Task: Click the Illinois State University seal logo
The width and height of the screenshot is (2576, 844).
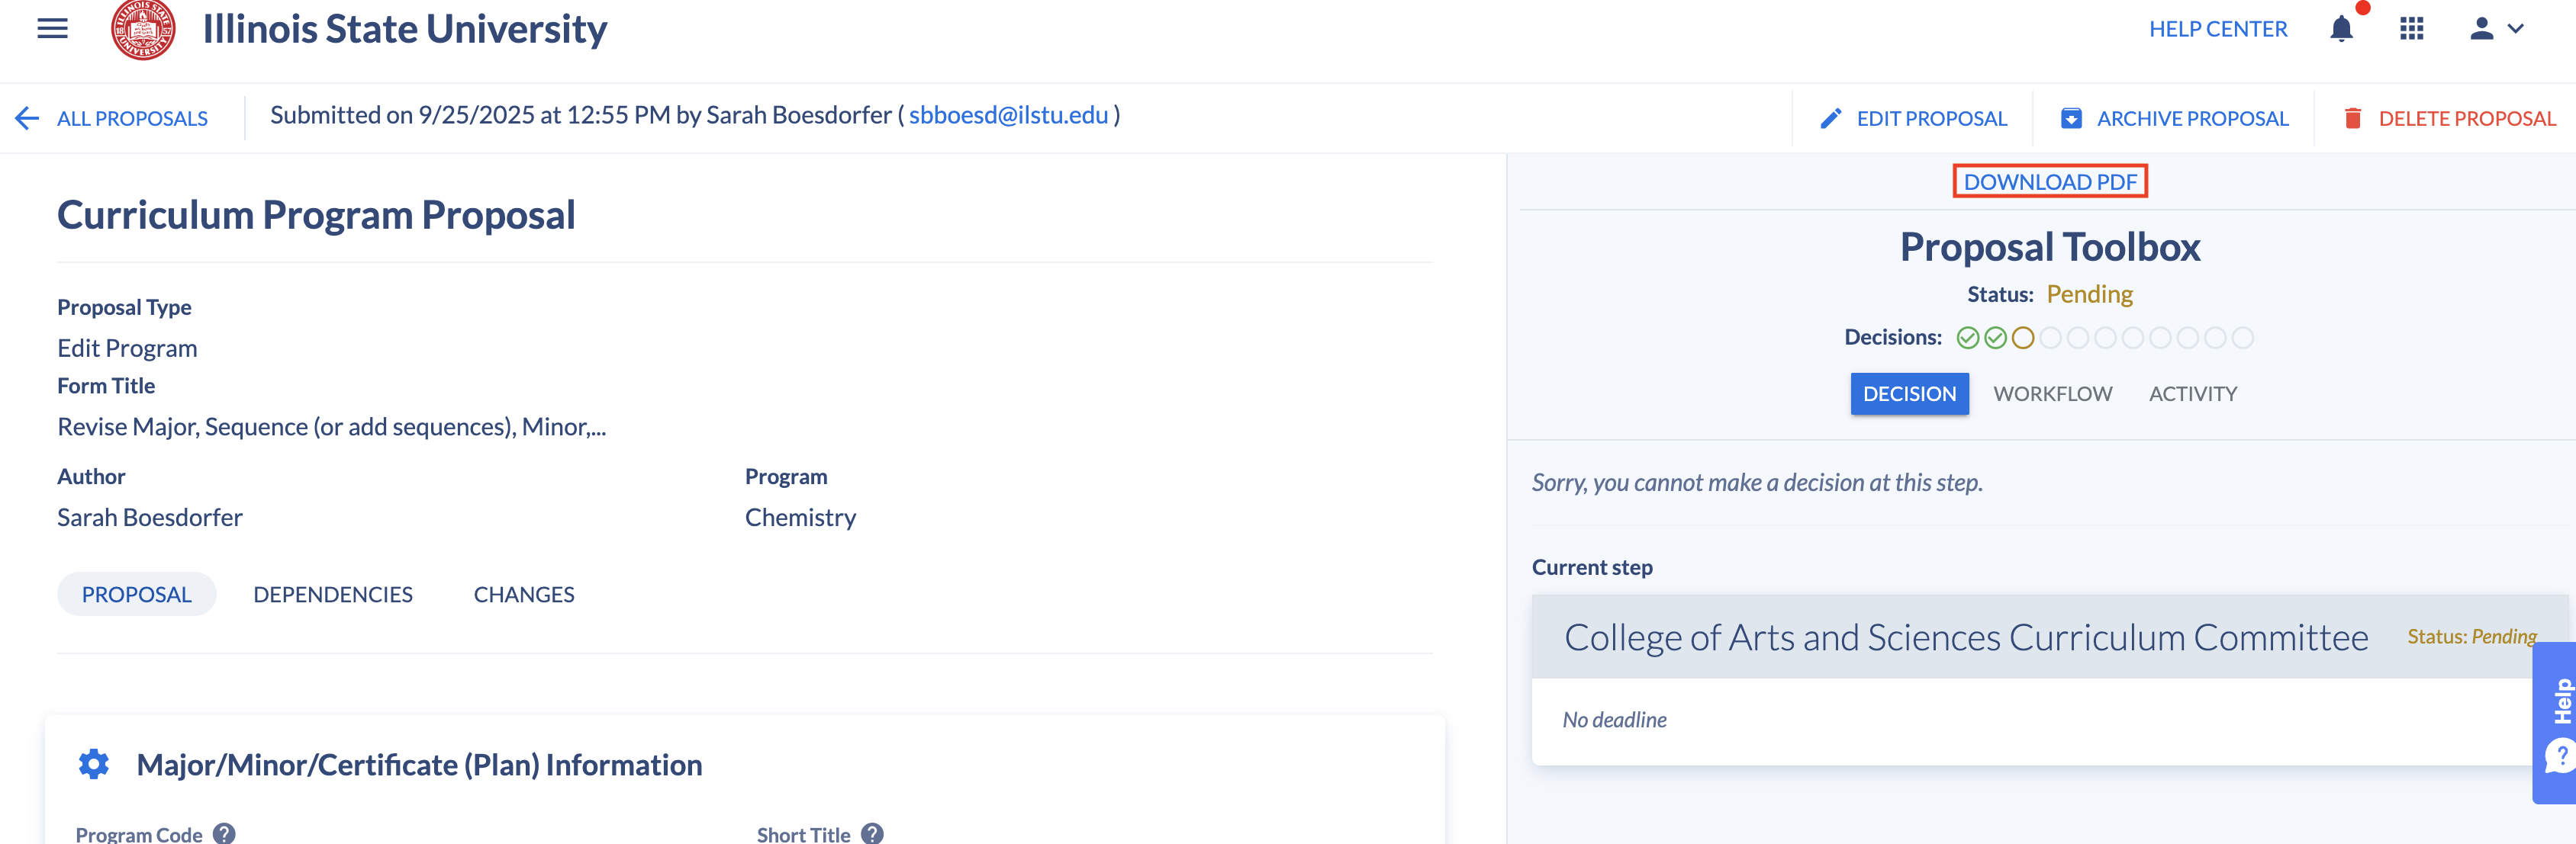Action: [x=143, y=29]
